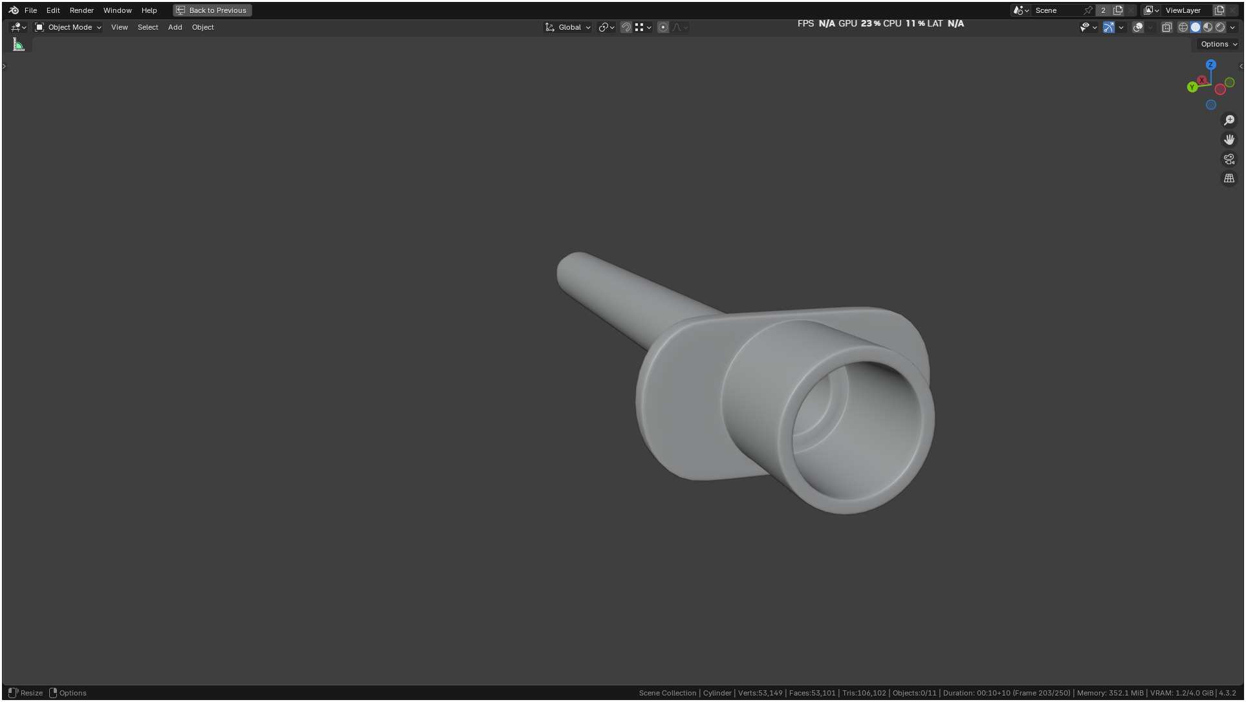The width and height of the screenshot is (1246, 702).
Task: Click the Back to Previous button
Action: [212, 10]
